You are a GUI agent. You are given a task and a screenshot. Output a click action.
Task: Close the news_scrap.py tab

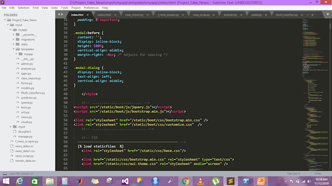[x=214, y=15]
